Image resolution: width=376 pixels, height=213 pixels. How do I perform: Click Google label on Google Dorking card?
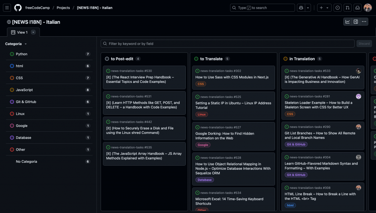tap(203, 145)
